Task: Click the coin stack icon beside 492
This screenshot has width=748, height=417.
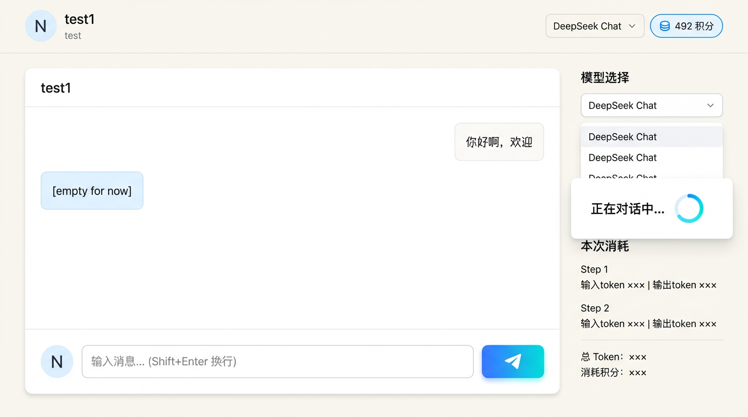Action: [664, 26]
